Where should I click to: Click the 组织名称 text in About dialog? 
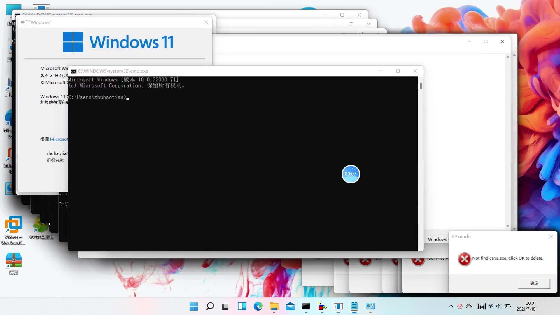pos(55,160)
